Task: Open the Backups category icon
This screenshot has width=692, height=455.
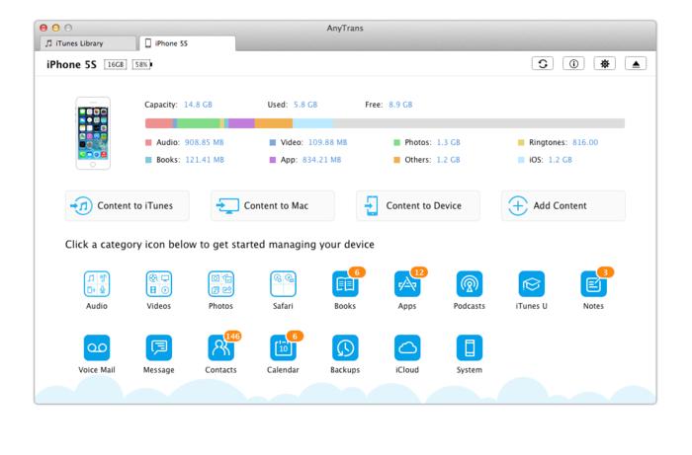Action: pos(345,348)
